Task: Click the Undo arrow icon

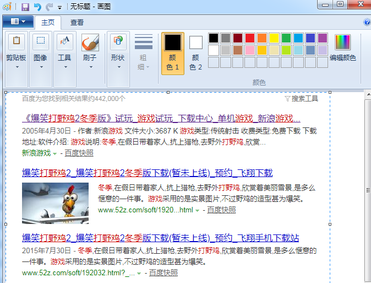Action: [x=37, y=7]
